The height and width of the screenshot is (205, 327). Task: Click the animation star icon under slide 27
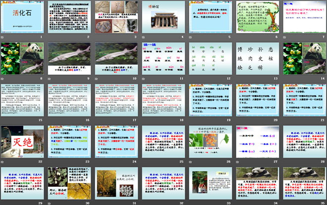[x=237, y=162]
